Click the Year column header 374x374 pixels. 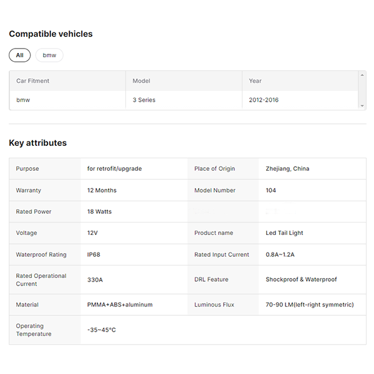coord(256,81)
